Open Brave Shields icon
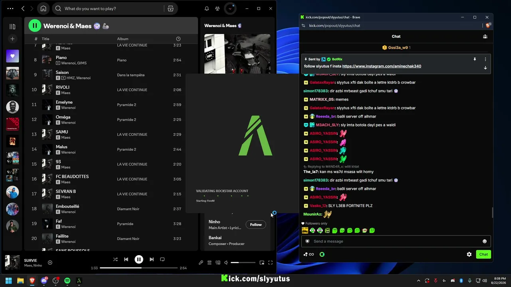The width and height of the screenshot is (511, 287). coord(487,26)
